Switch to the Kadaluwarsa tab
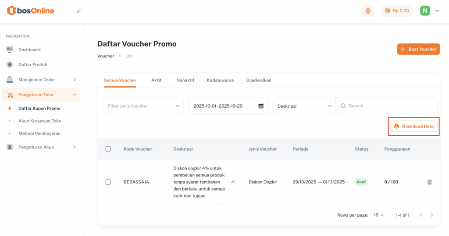This screenshot has height=236, width=449. click(220, 80)
